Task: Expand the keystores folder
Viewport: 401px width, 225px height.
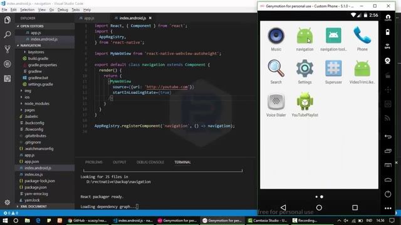Action: [36, 52]
